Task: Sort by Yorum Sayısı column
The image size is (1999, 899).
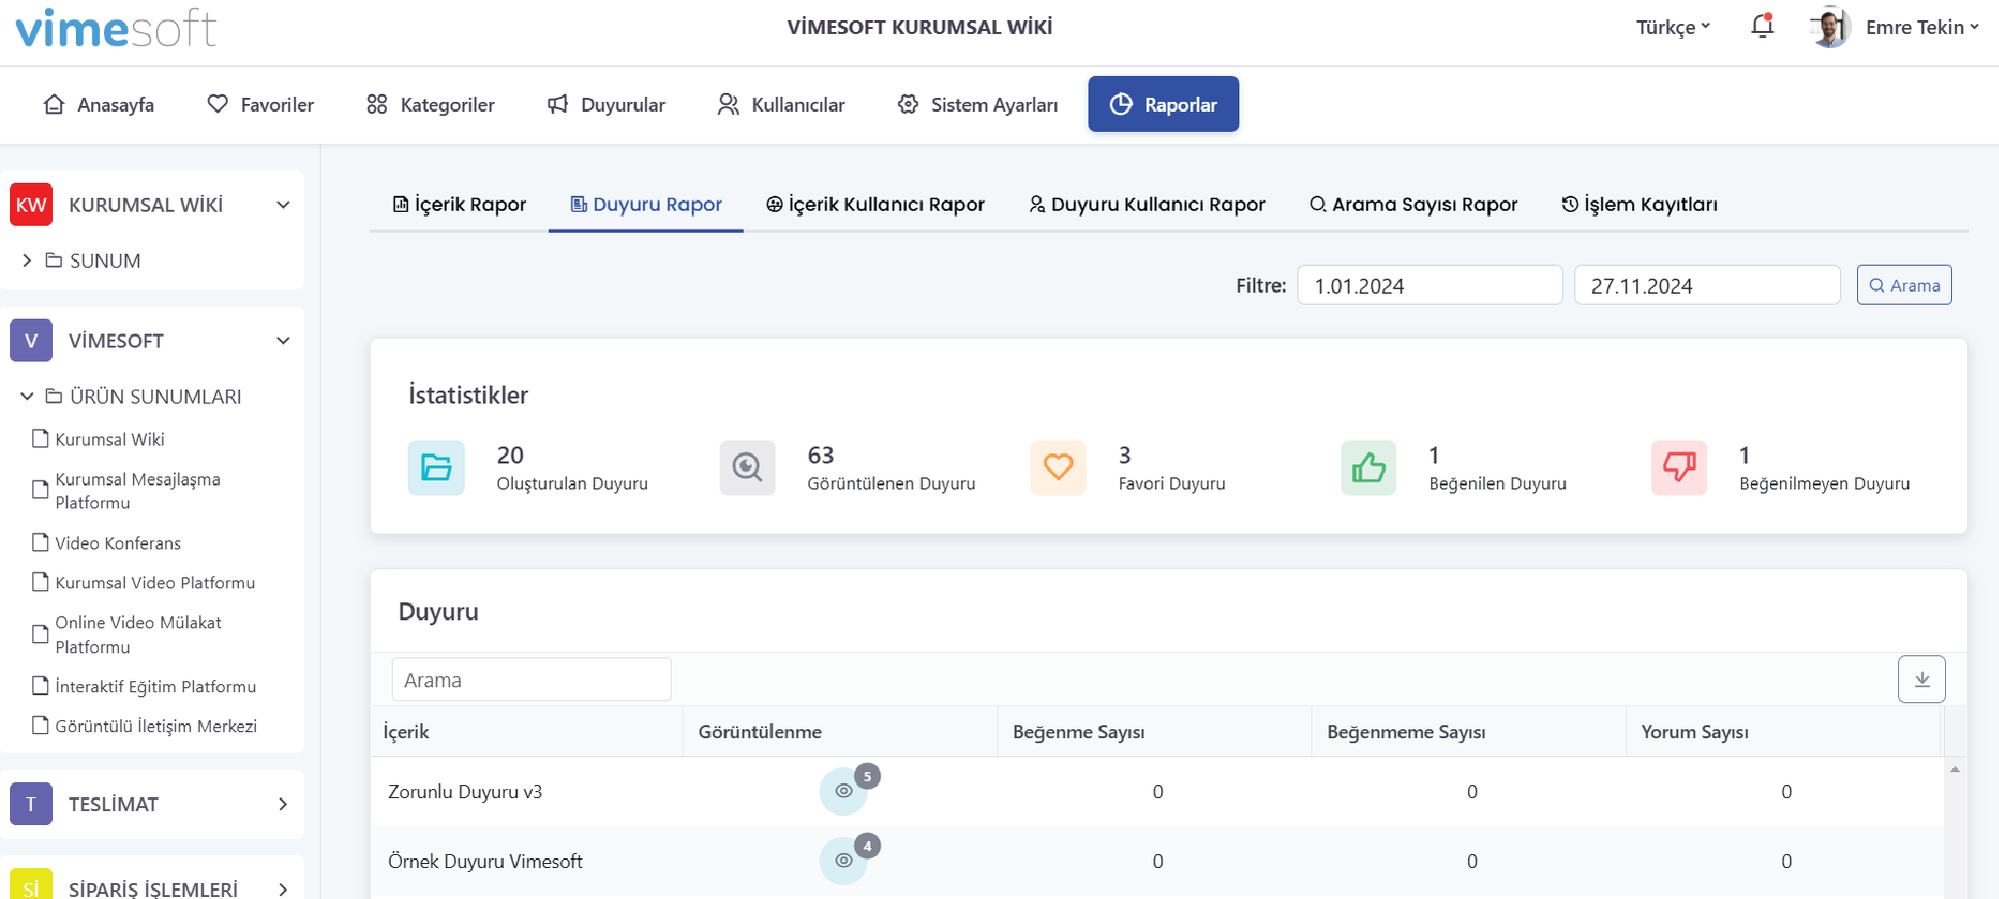Action: point(1783,731)
